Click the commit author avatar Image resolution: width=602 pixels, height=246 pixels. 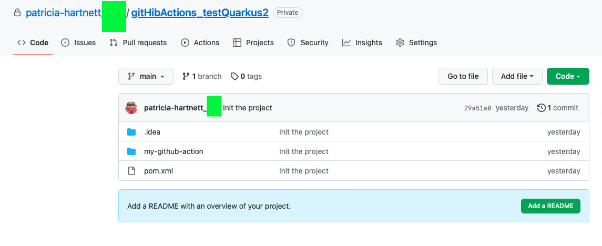[x=131, y=108]
